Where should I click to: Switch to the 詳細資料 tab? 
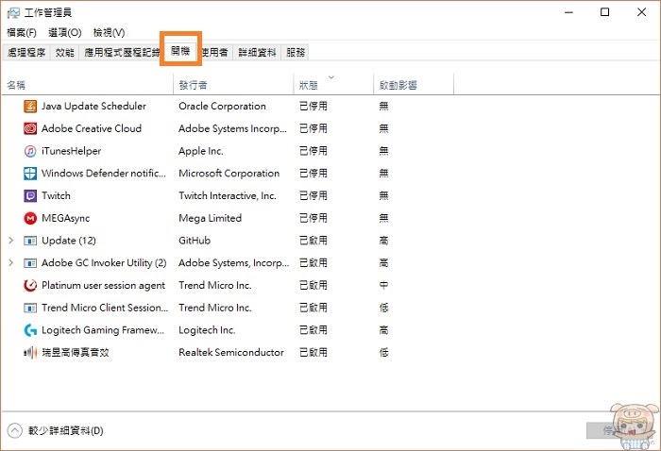pyautogui.click(x=257, y=52)
